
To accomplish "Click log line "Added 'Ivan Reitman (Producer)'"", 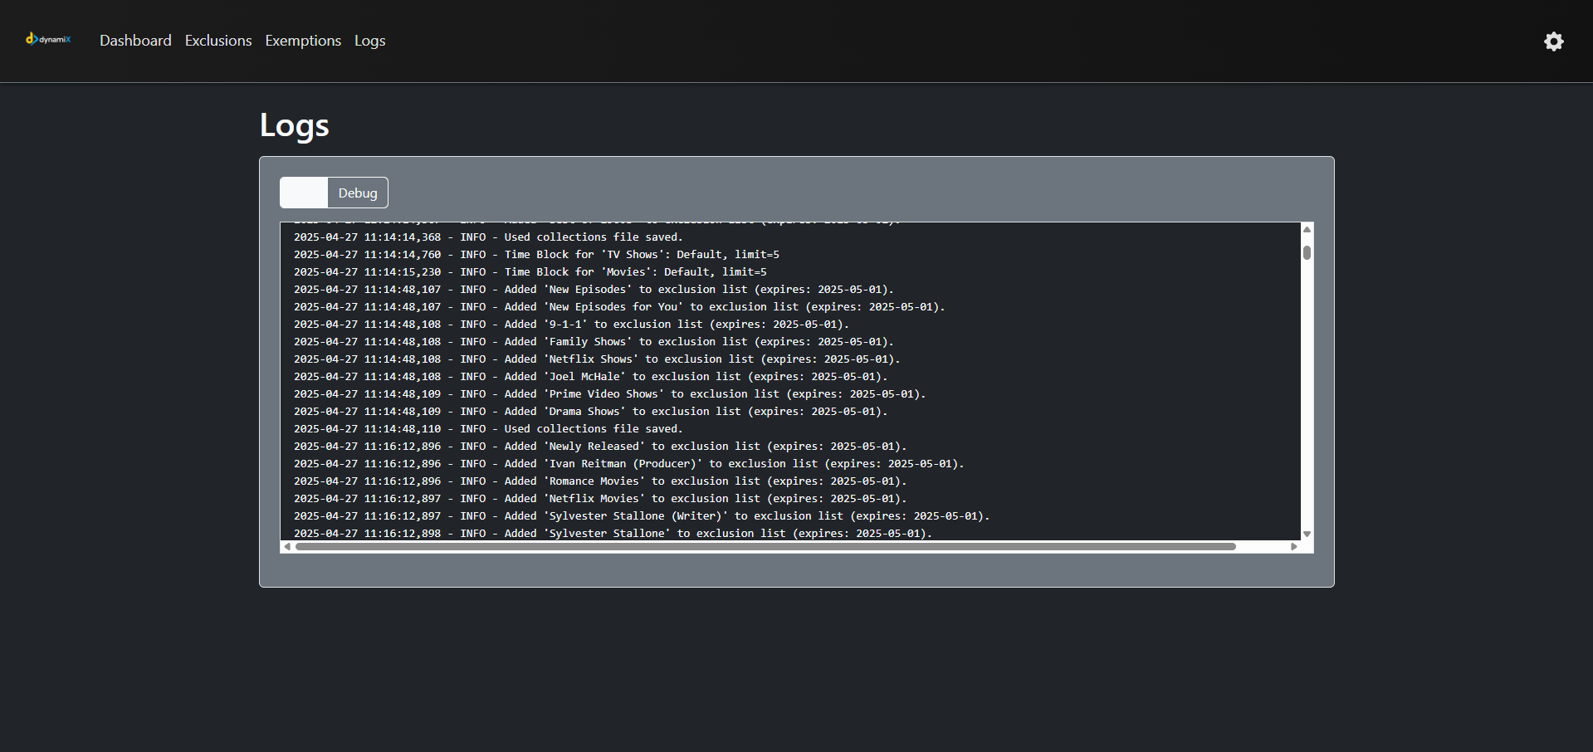I will pyautogui.click(x=628, y=464).
